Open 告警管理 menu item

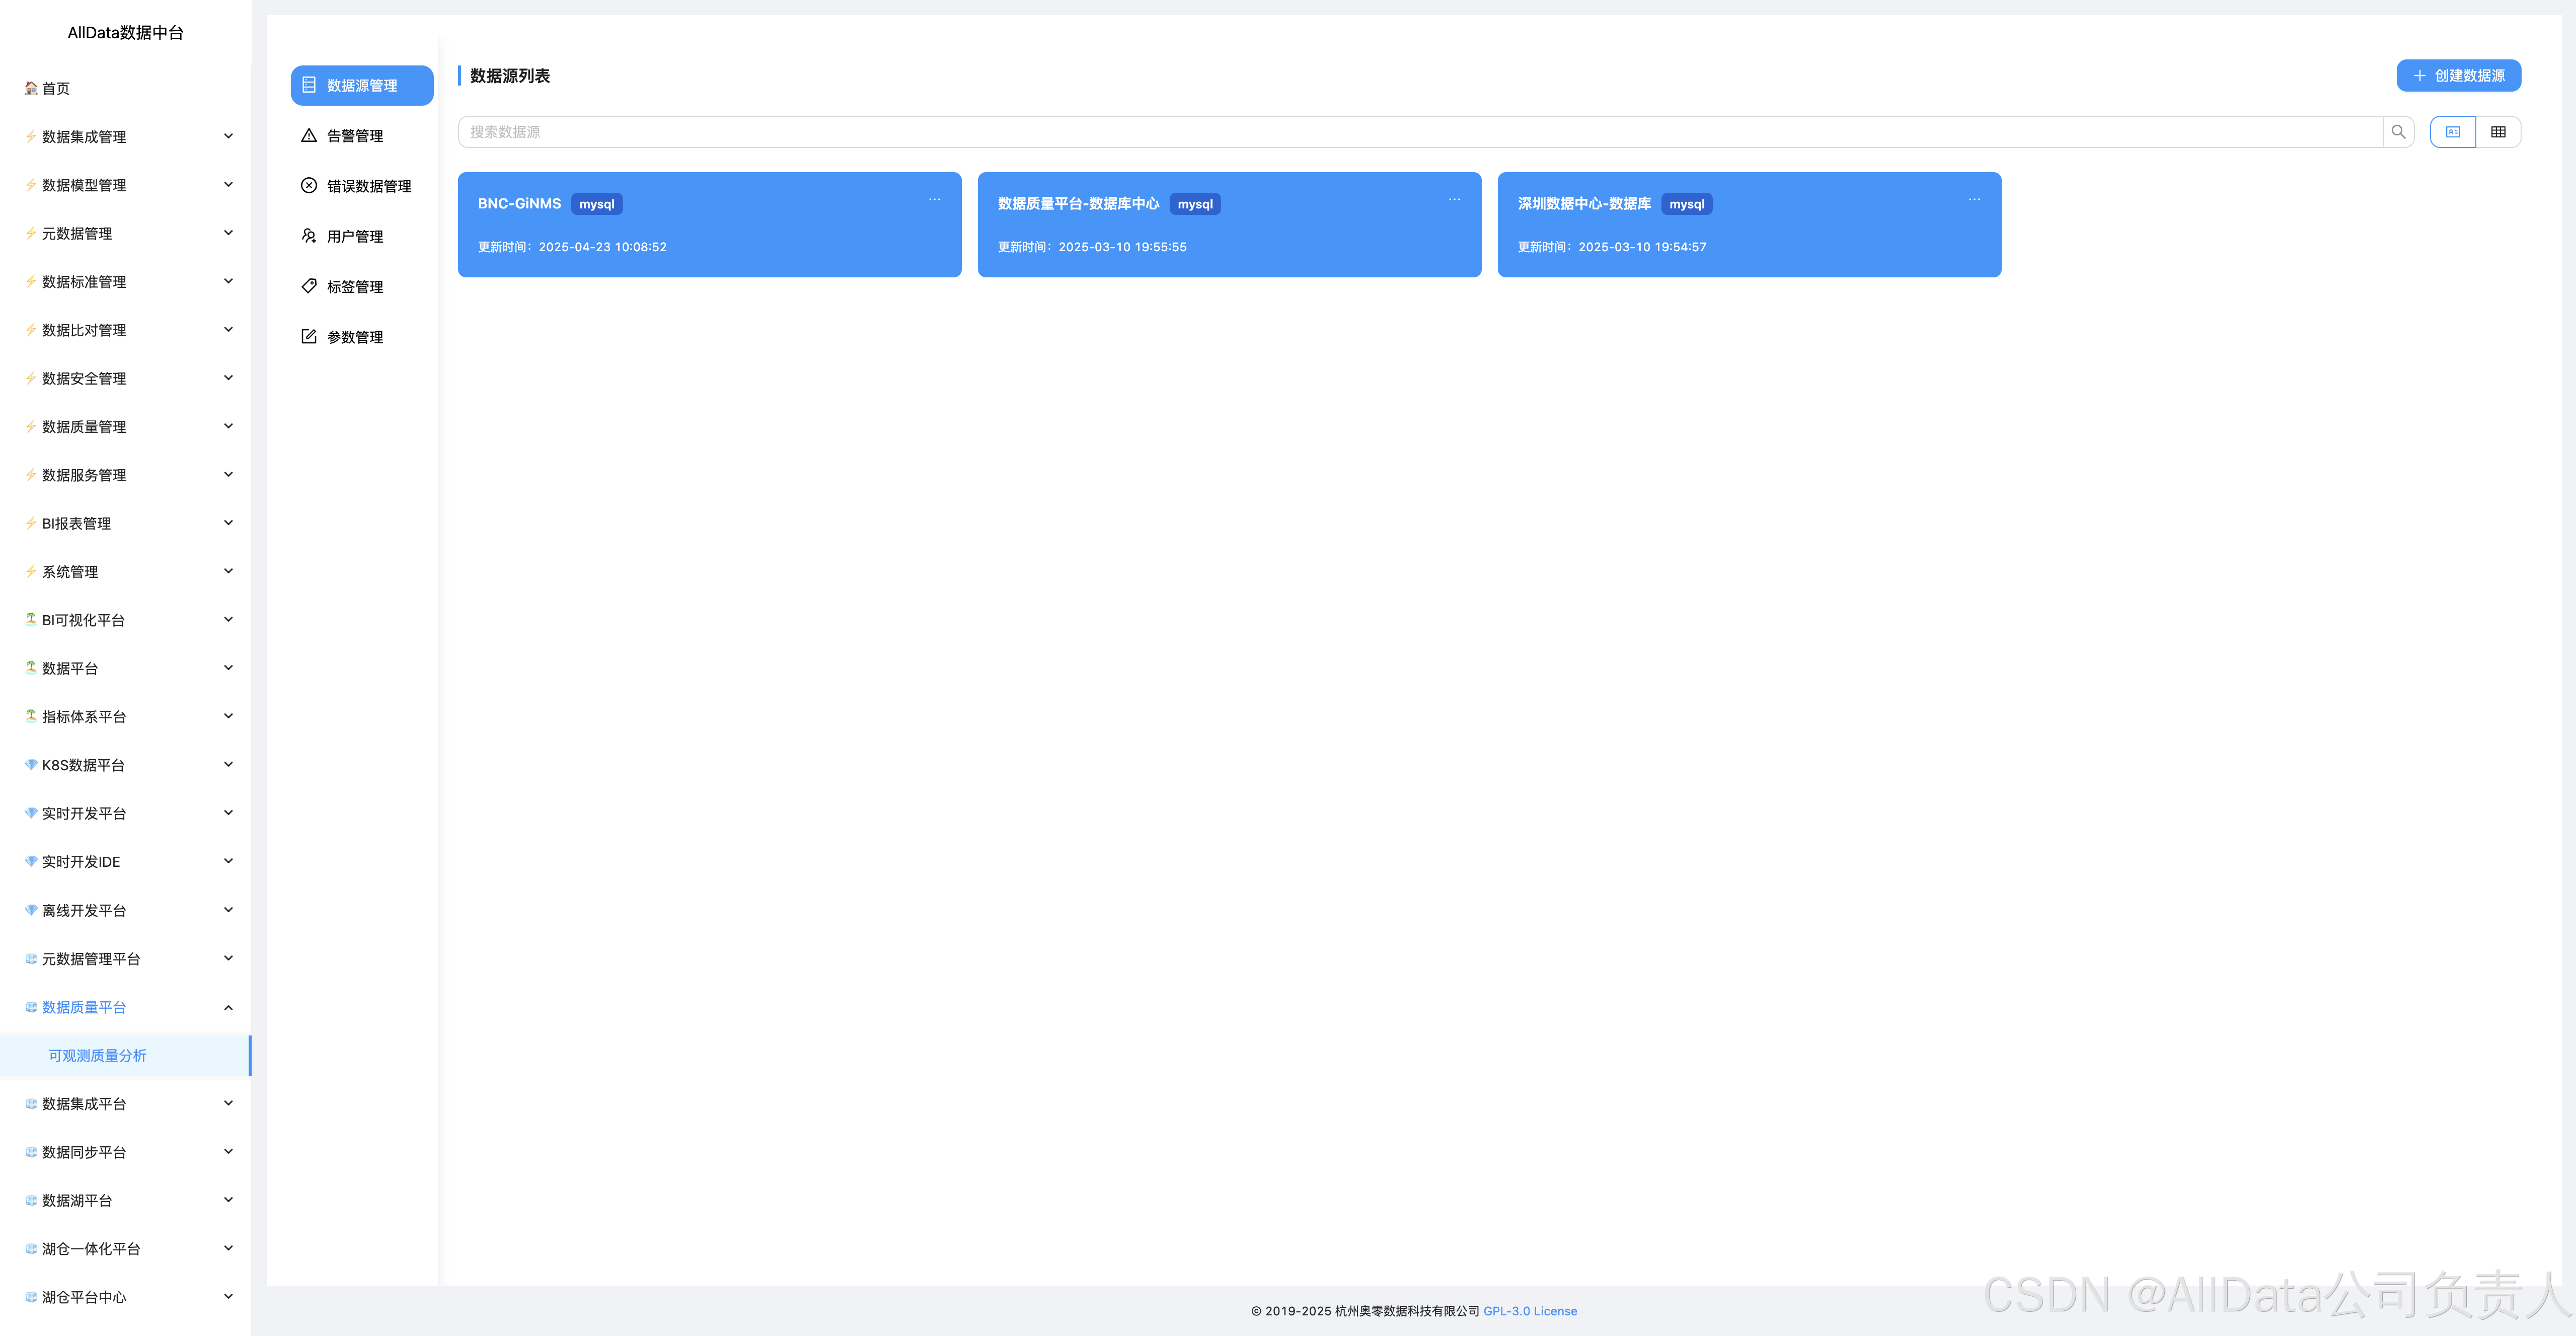pyautogui.click(x=362, y=136)
